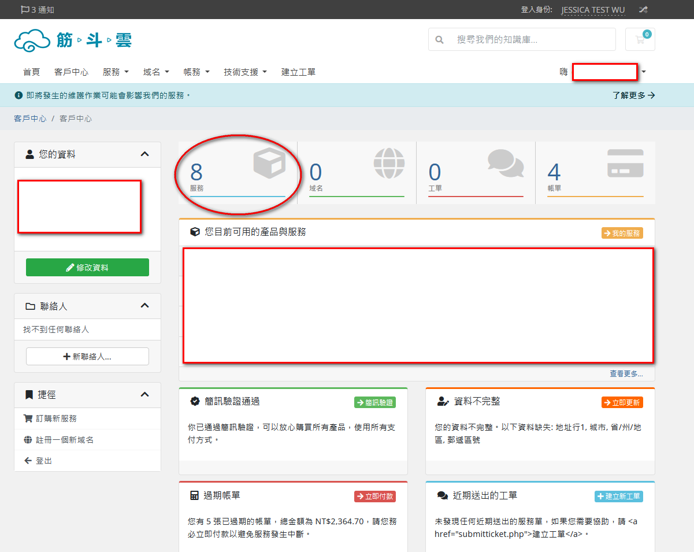The image size is (694, 552).
Task: Expand the 服務 dropdown menu
Action: point(116,72)
